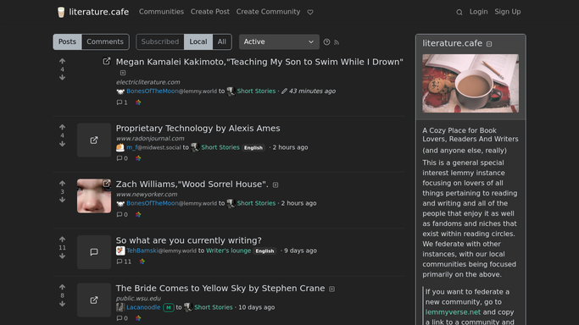The width and height of the screenshot is (579, 325).
Task: Switch listing to Comments view
Action: (105, 41)
